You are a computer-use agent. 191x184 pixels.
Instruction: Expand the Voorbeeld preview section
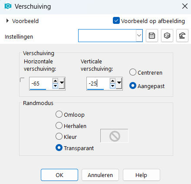tap(7, 21)
